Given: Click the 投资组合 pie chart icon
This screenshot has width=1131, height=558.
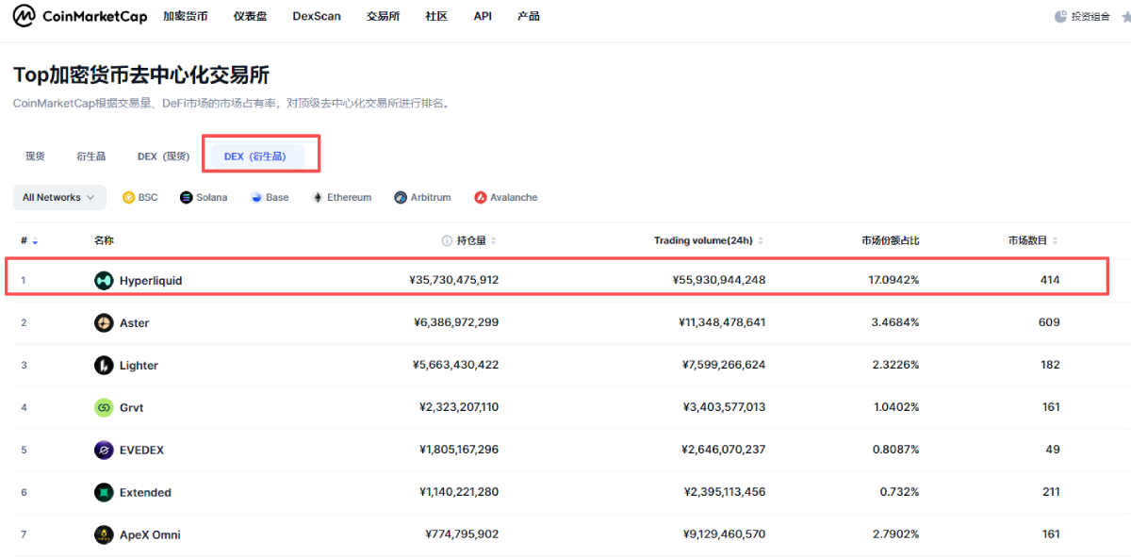Looking at the screenshot, I should coord(1060,16).
